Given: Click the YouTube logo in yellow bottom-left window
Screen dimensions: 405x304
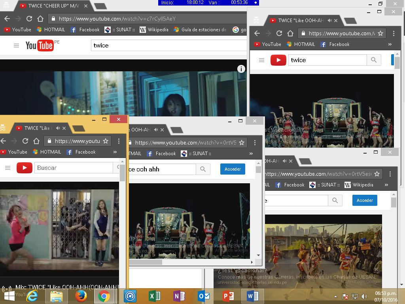Looking at the screenshot, I should pos(24,168).
